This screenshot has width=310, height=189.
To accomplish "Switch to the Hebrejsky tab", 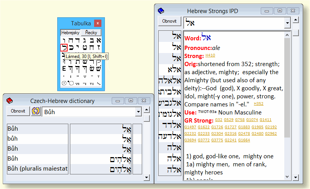I will 71,33.
